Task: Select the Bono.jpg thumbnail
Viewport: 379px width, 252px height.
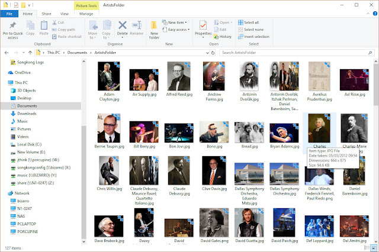Action: tap(214, 132)
